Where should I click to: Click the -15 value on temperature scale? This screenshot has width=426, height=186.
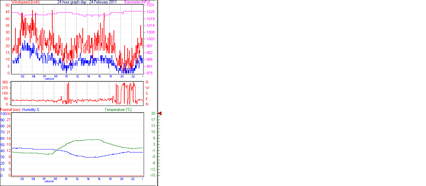point(153,175)
